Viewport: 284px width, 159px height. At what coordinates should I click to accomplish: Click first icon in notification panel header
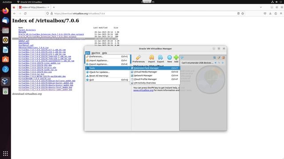point(214,57)
